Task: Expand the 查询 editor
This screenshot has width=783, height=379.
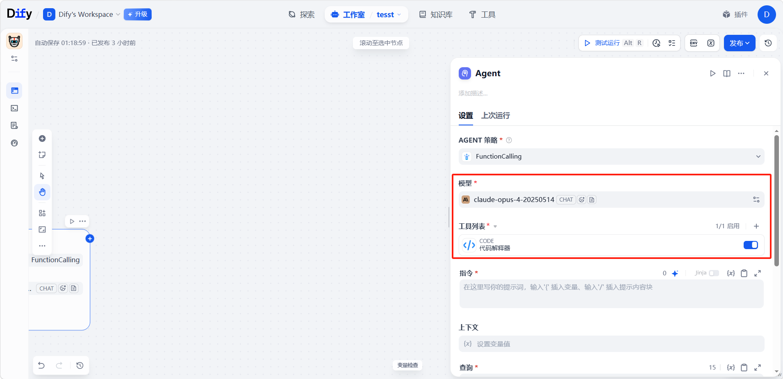Action: point(758,368)
